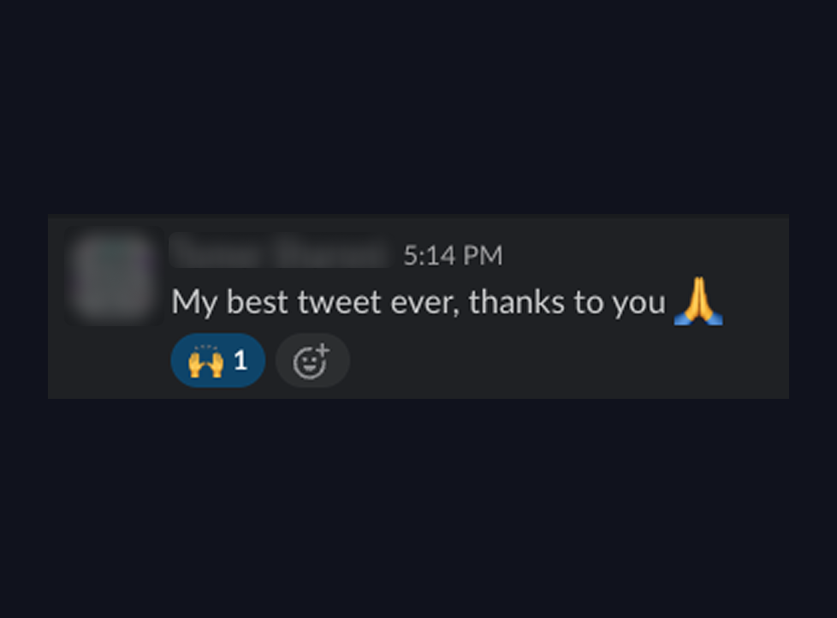Click the folded hands emoji in message

[698, 301]
